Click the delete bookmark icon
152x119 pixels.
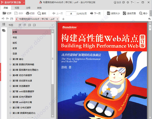click(34, 25)
